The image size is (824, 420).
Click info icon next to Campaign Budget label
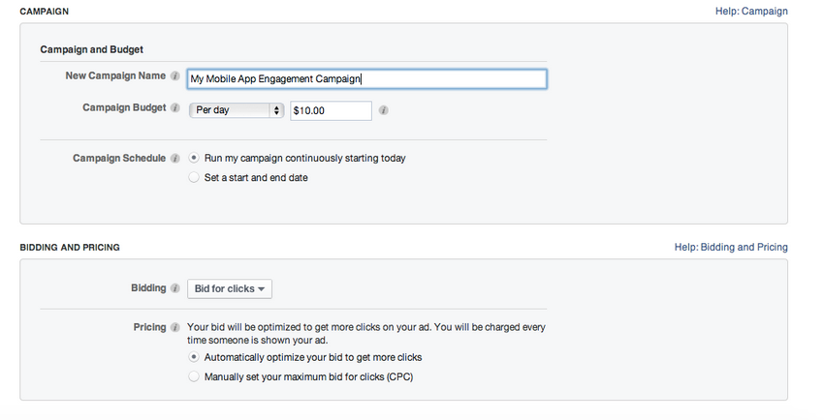pyautogui.click(x=175, y=109)
